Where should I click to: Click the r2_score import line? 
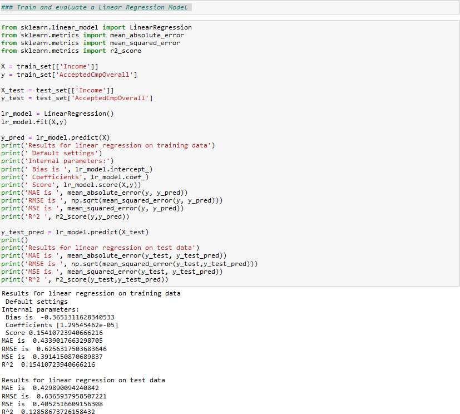click(x=71, y=51)
